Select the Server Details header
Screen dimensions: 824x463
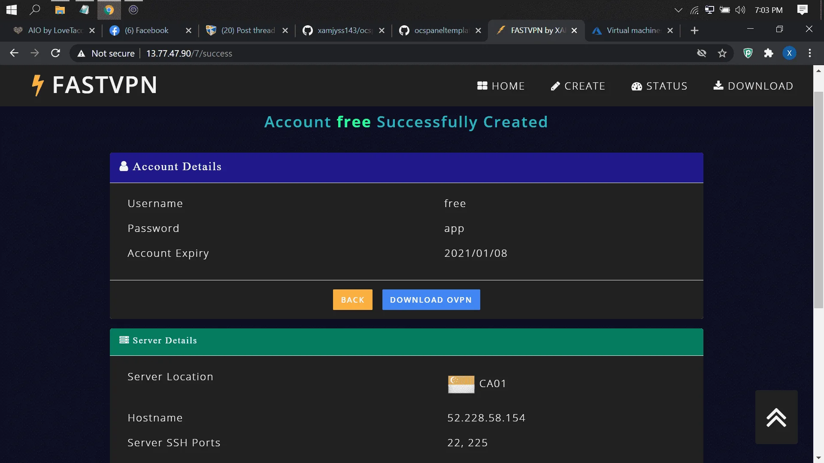click(406, 341)
